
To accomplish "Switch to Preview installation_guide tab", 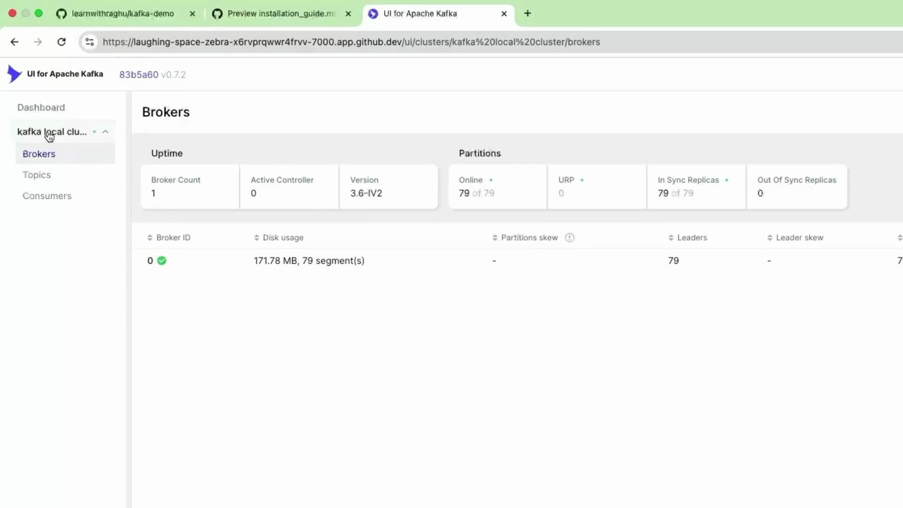I will [281, 14].
